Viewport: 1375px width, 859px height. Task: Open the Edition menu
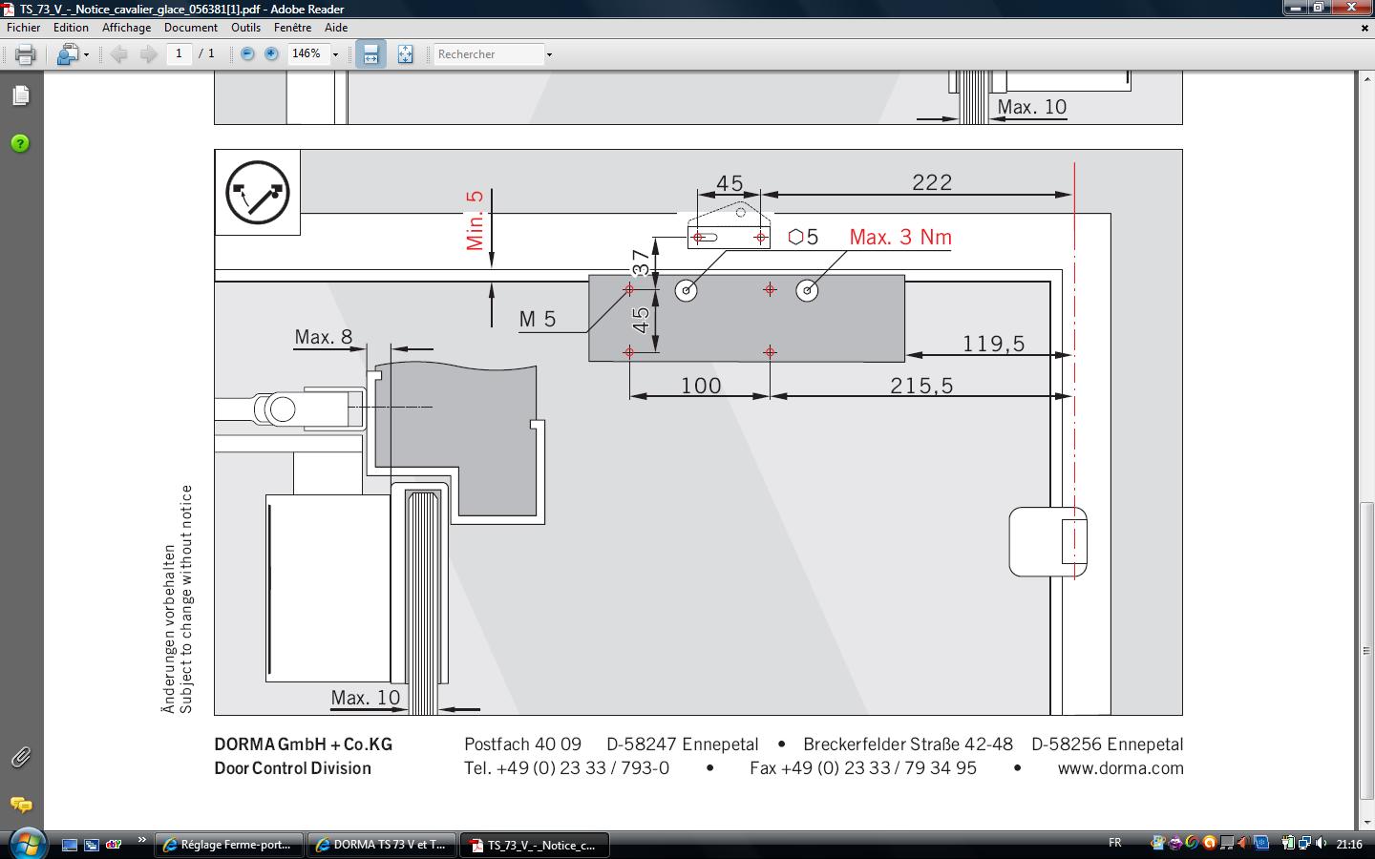[71, 28]
